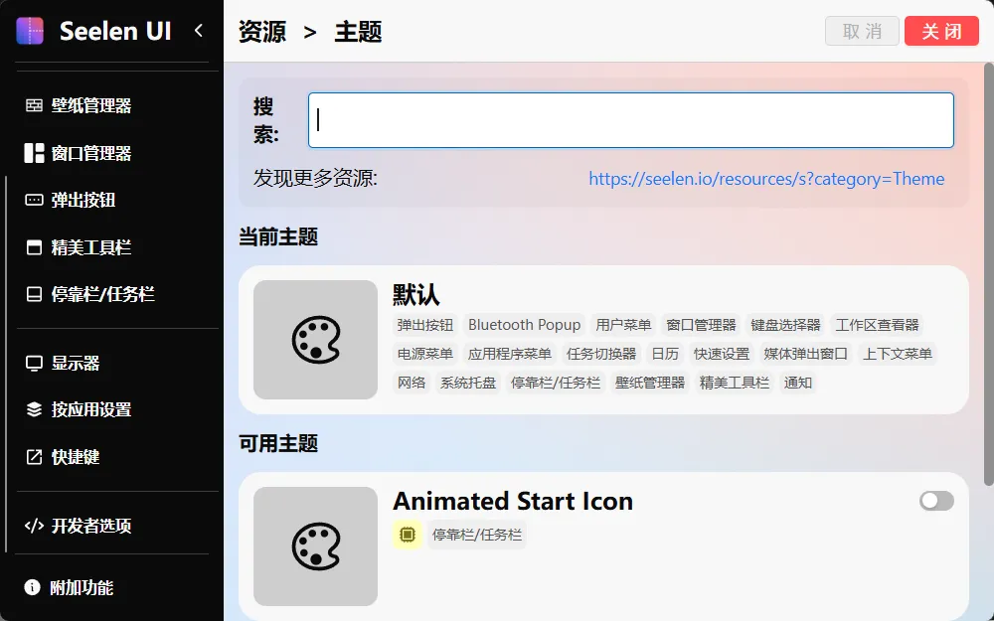994x621 pixels.
Task: Click the 壁纸管理器 wallpaper icon
Action: click(x=34, y=105)
